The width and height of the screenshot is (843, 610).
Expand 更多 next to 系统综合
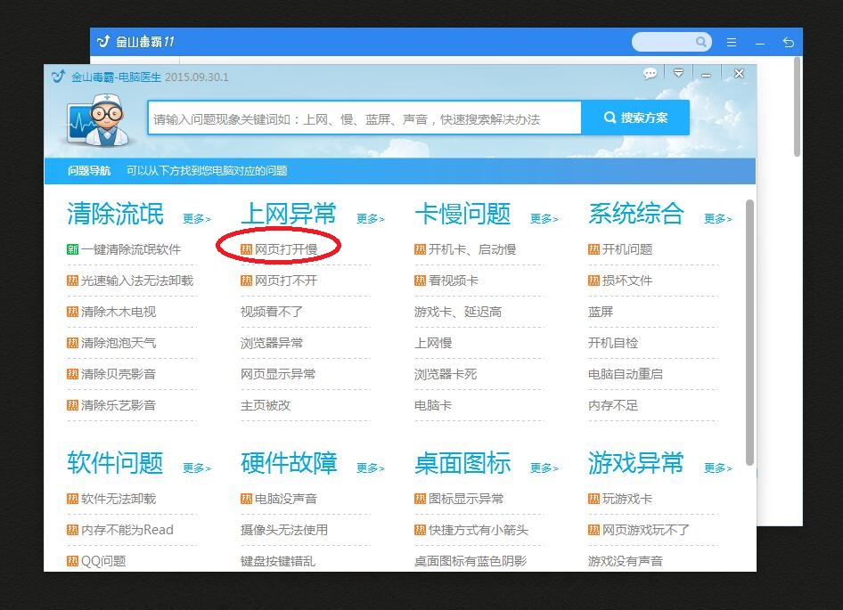pyautogui.click(x=718, y=219)
